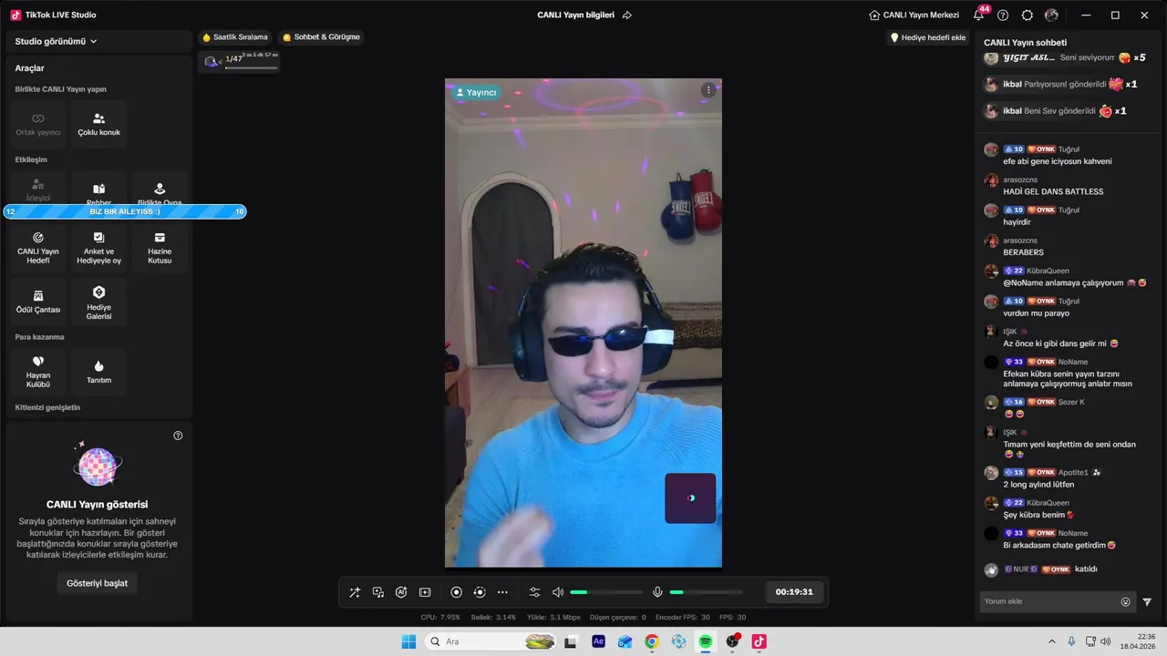
Task: Open the media and music icon
Action: 378,592
